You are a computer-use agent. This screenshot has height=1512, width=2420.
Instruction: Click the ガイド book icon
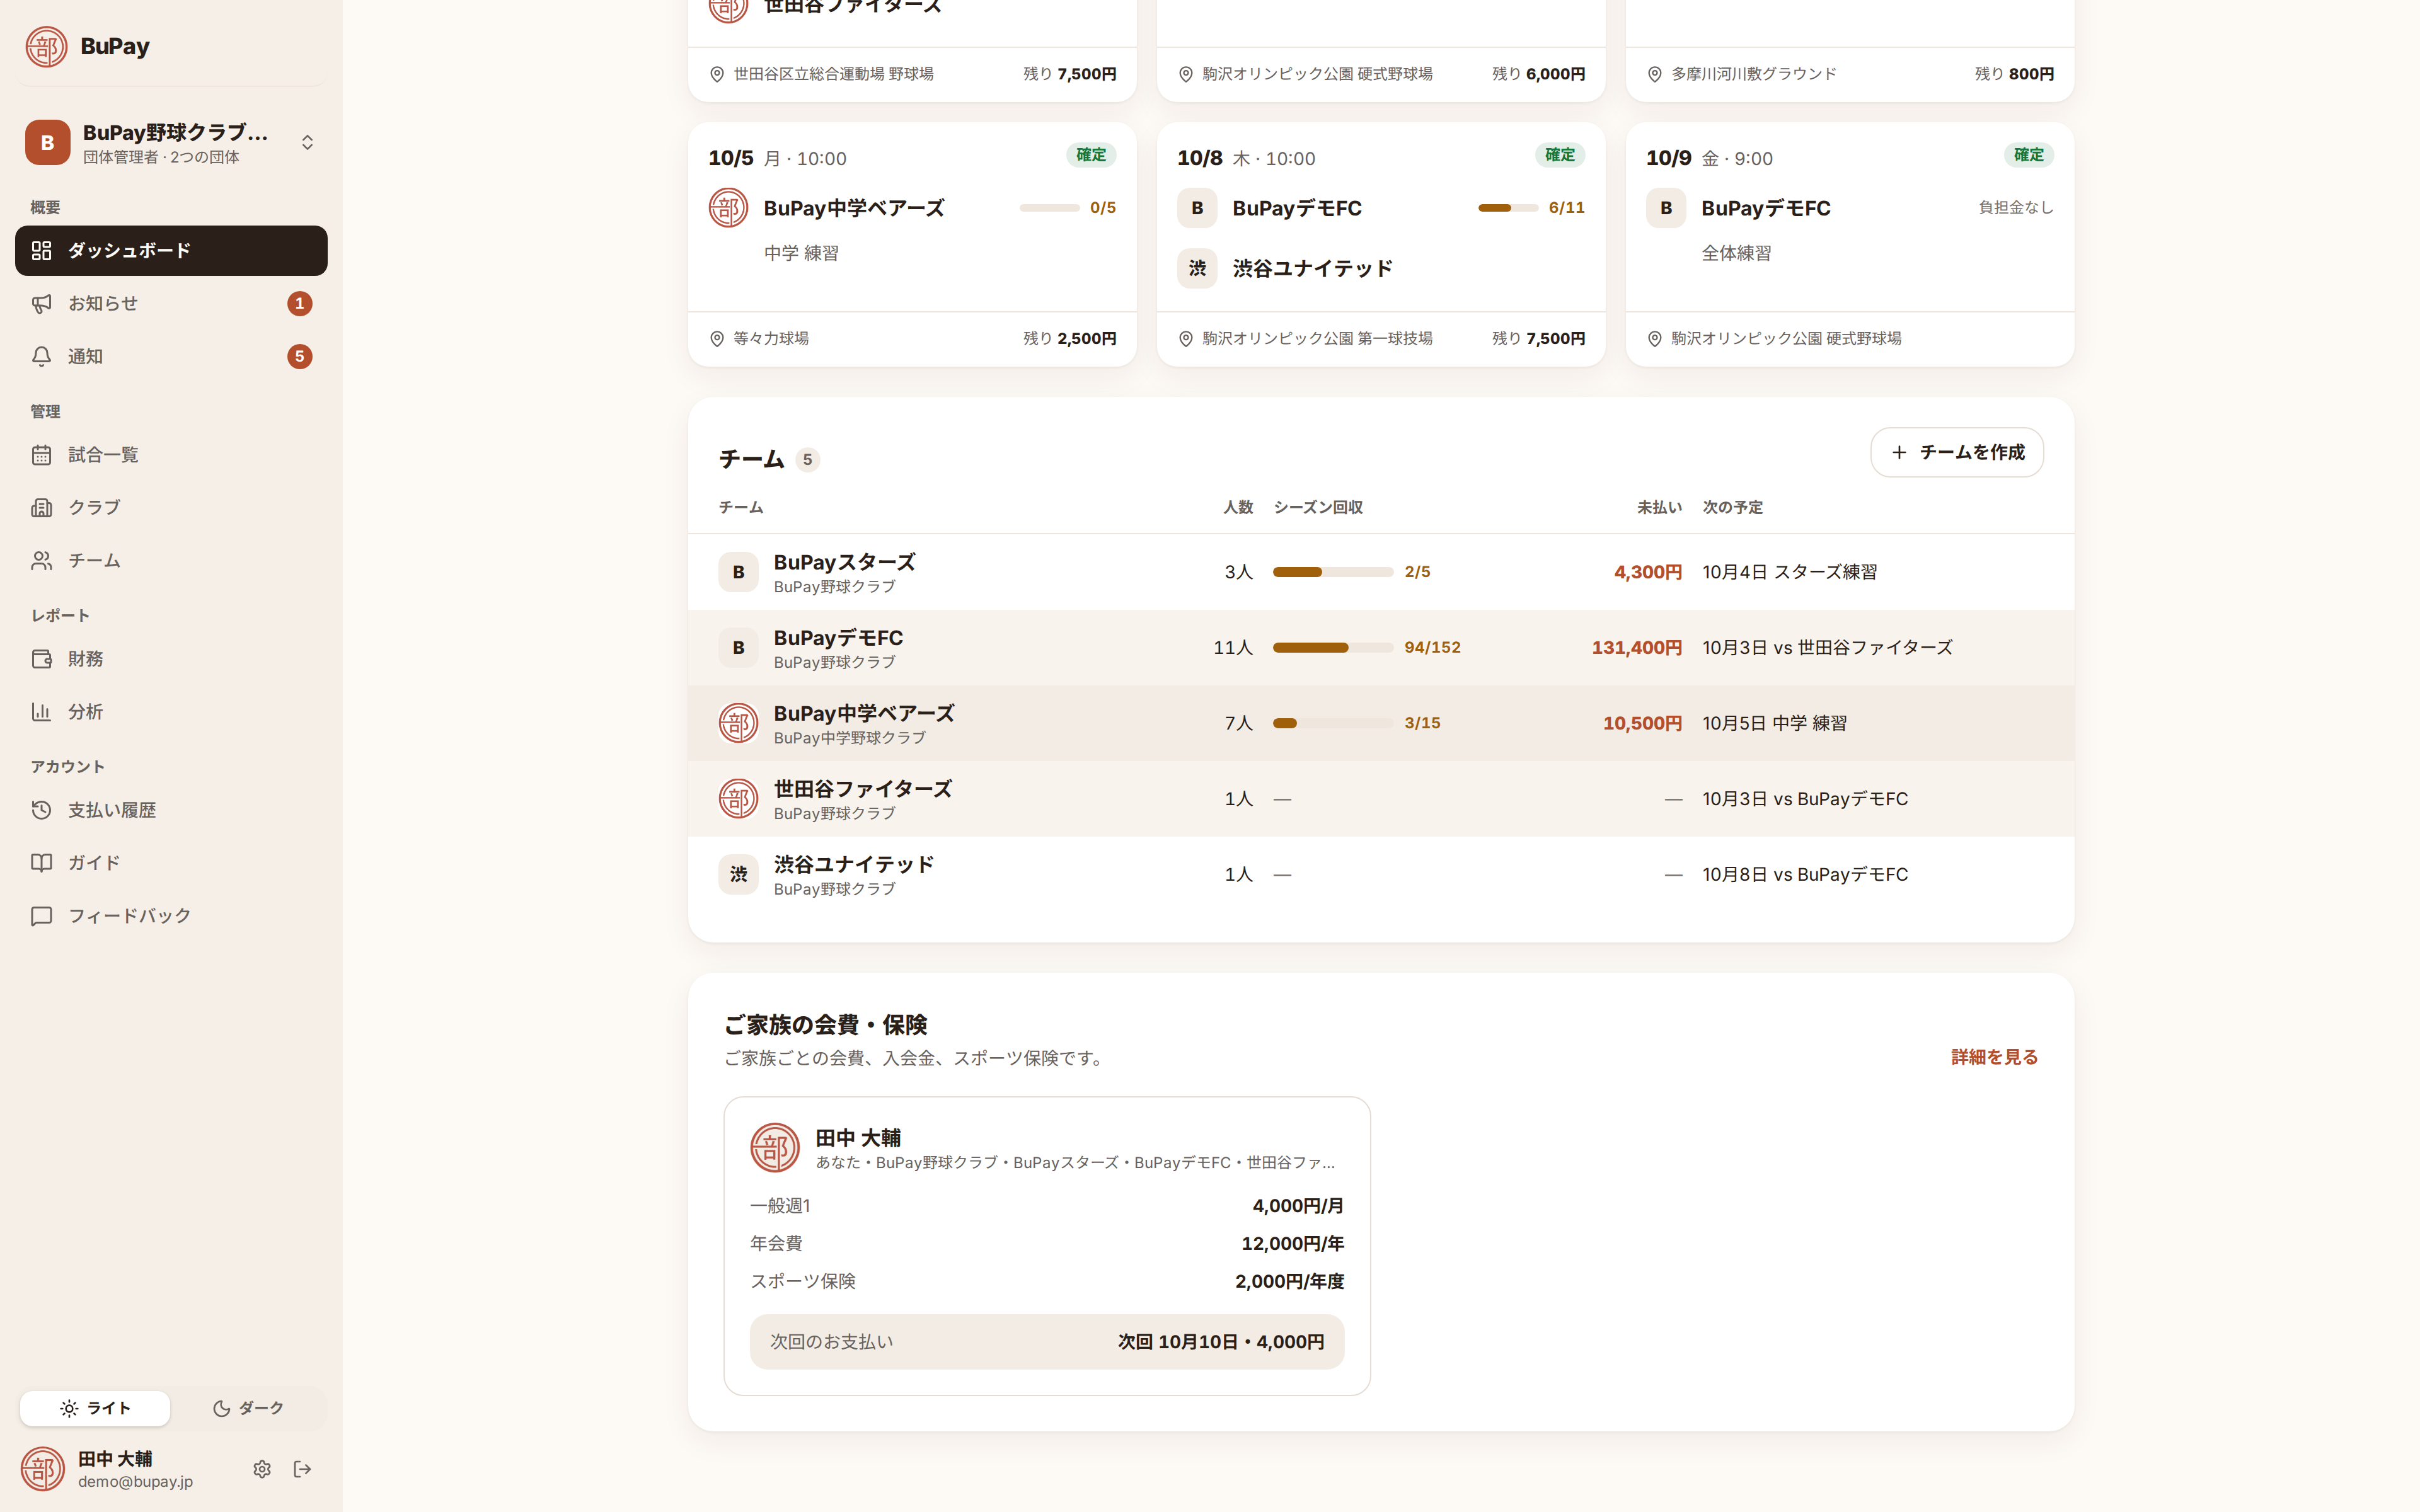41,862
